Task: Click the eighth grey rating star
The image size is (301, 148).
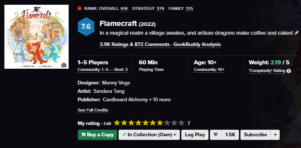Action: point(167,123)
